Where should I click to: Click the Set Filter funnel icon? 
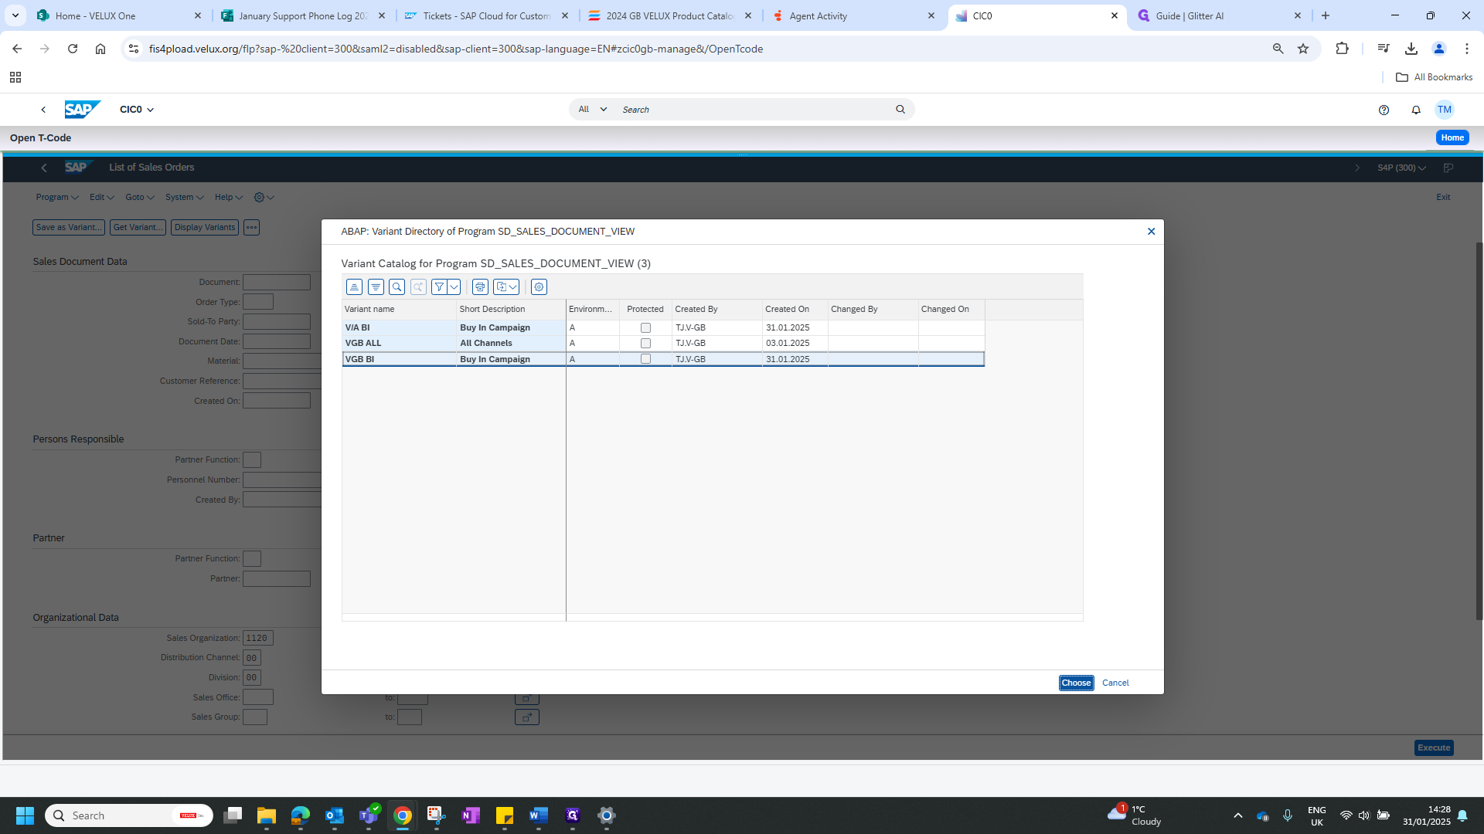[439, 287]
